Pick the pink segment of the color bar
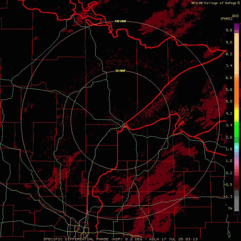The height and width of the screenshot is (241, 241). pyautogui.click(x=236, y=162)
